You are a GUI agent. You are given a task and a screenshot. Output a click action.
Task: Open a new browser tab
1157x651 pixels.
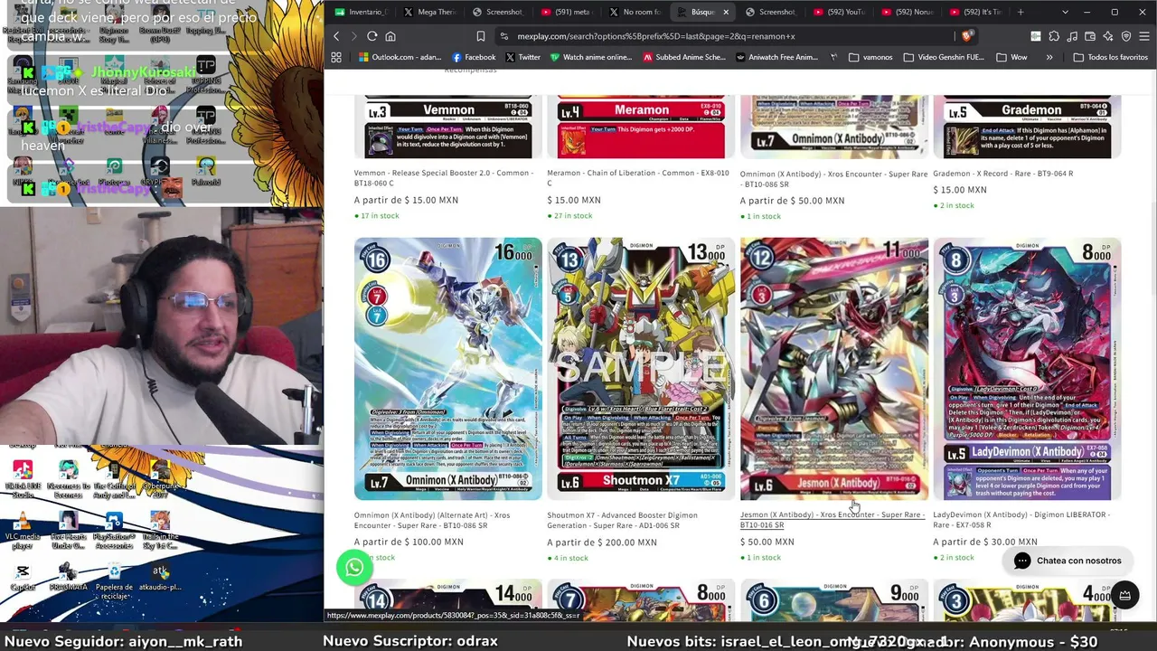click(x=1021, y=12)
